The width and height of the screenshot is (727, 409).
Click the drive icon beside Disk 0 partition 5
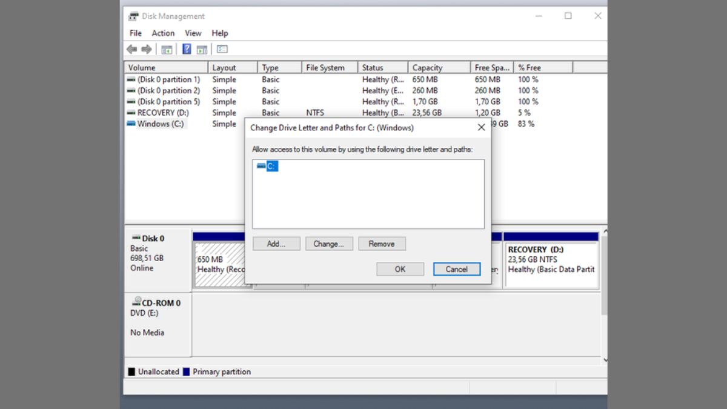click(x=131, y=101)
